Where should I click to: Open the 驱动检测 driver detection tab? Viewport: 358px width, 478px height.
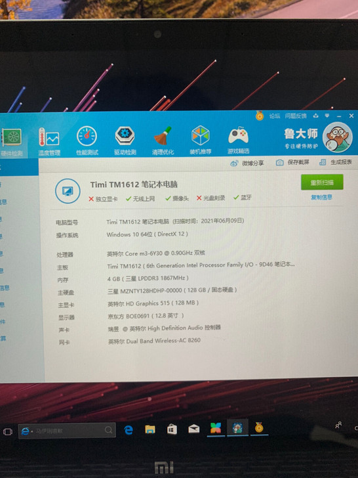[x=125, y=141]
